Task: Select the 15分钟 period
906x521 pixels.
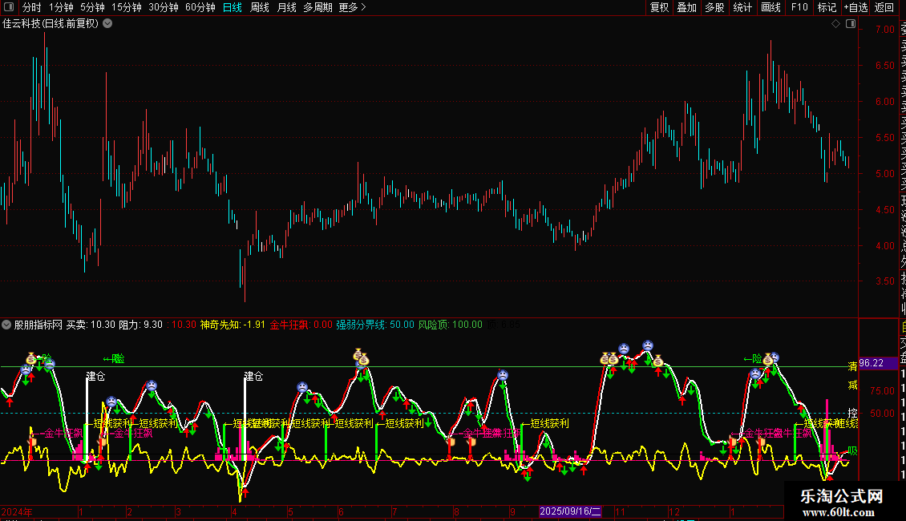Action: [126, 7]
